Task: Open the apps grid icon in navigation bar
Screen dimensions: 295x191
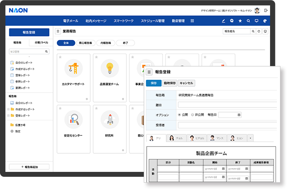Action: [x=192, y=21]
